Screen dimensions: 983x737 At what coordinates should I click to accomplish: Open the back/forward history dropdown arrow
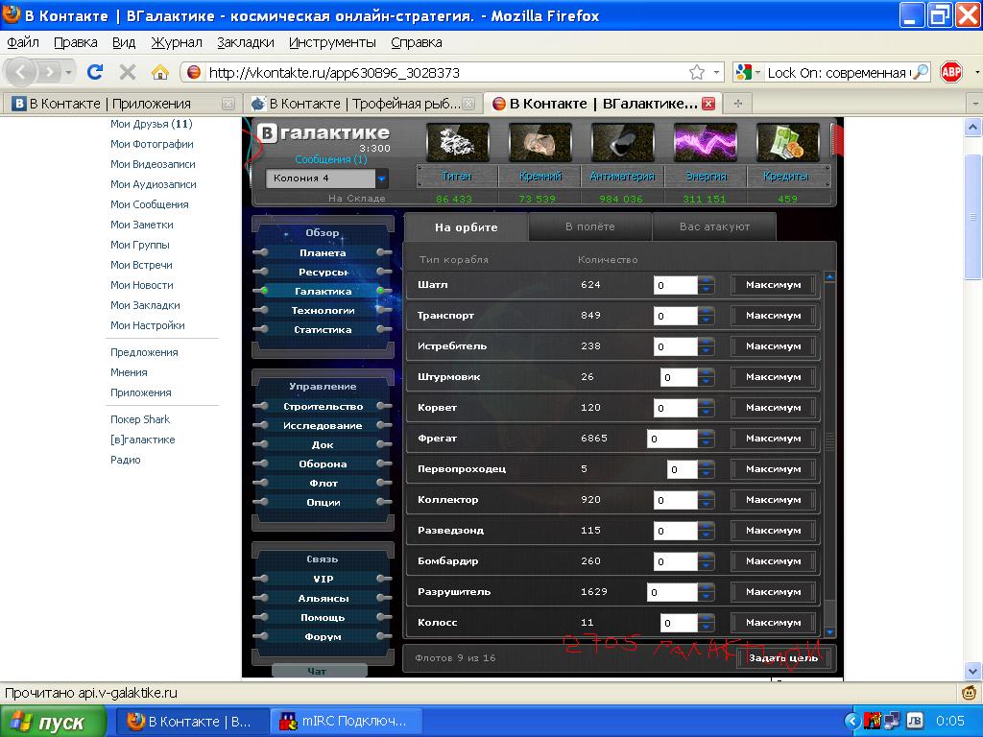[x=68, y=72]
